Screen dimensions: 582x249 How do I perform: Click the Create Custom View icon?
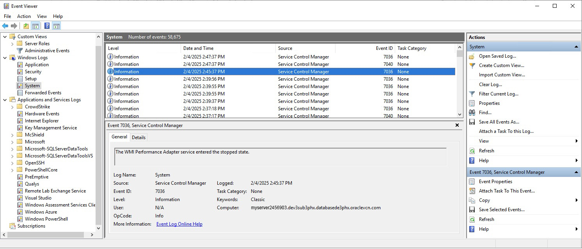[x=472, y=65]
